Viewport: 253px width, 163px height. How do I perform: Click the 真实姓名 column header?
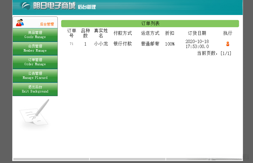[101, 33]
